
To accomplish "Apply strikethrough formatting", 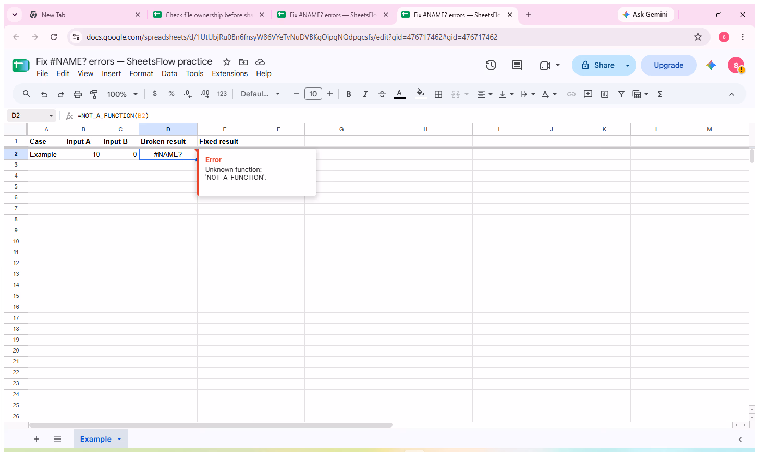I will [x=382, y=94].
